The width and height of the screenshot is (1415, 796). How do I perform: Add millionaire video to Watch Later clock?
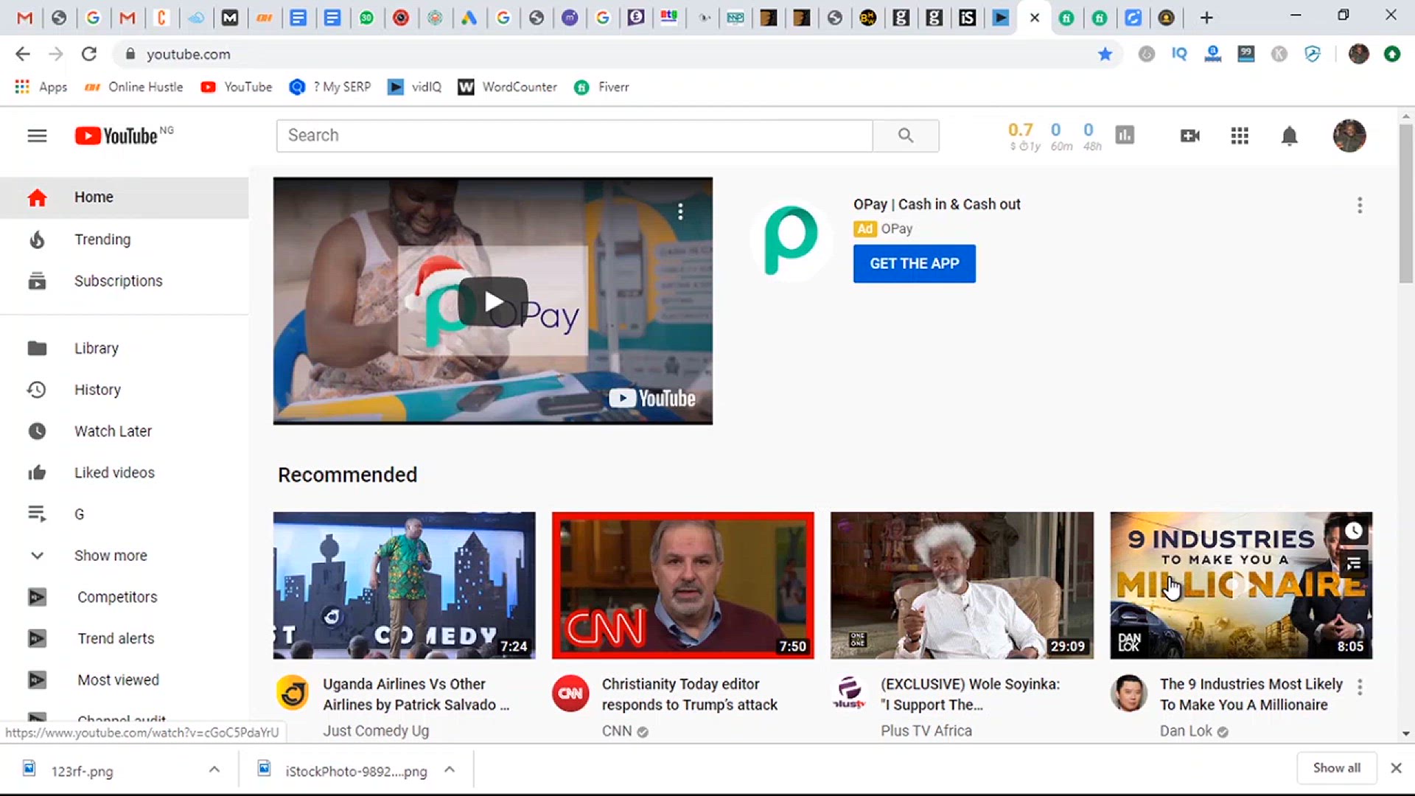(x=1353, y=531)
